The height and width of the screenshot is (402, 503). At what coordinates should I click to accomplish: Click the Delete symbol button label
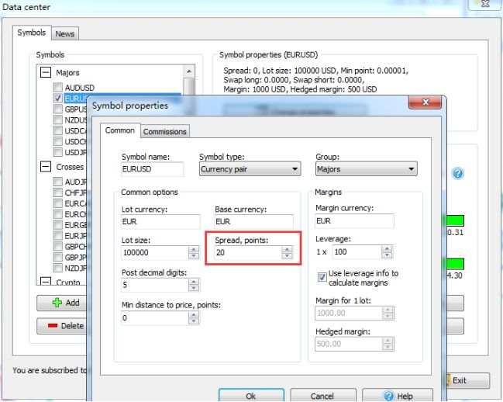click(x=73, y=326)
